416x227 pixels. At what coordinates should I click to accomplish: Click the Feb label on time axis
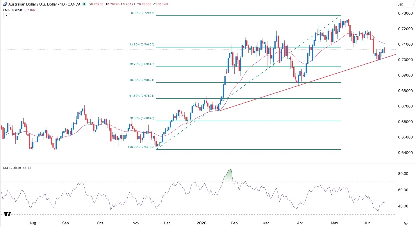click(x=235, y=223)
